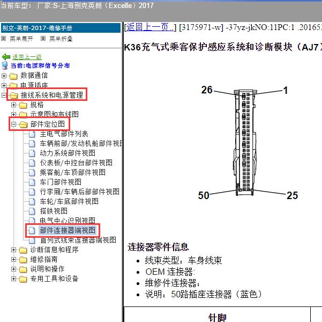Click the 仪表板/中控台部件视图 page icon

click(x=32, y=163)
